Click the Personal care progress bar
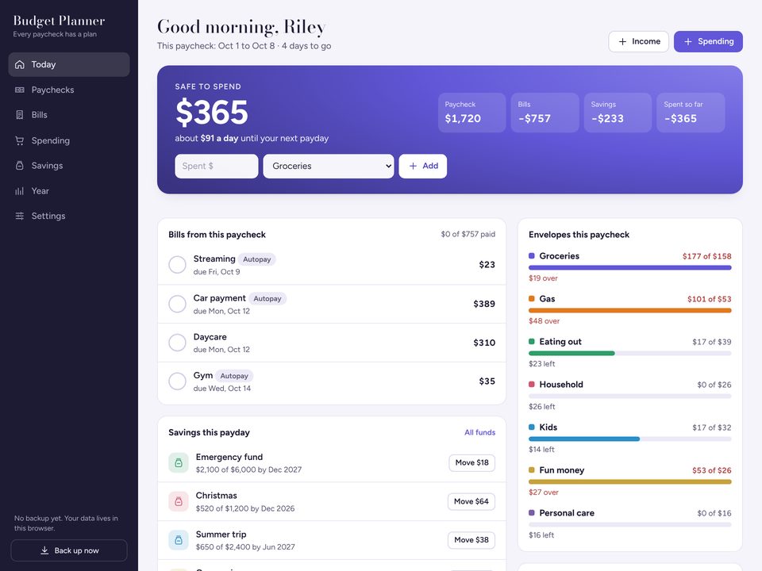 (629, 524)
